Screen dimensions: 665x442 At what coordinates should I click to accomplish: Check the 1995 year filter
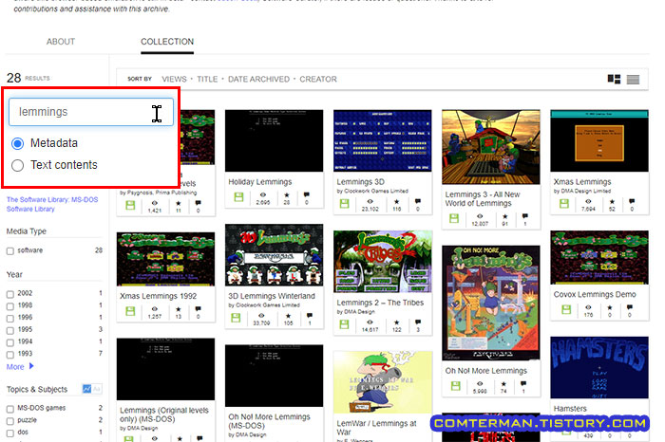pyautogui.click(x=10, y=330)
